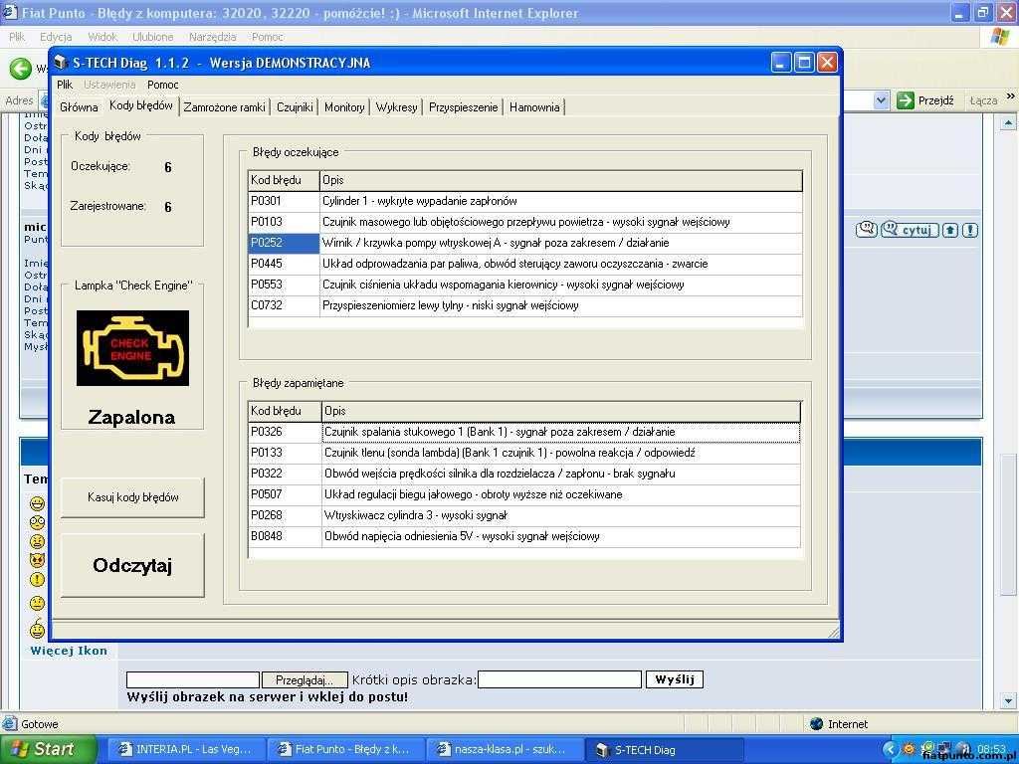This screenshot has width=1019, height=764.
Task: Click the Przejdź go button in browser
Action: [x=925, y=100]
